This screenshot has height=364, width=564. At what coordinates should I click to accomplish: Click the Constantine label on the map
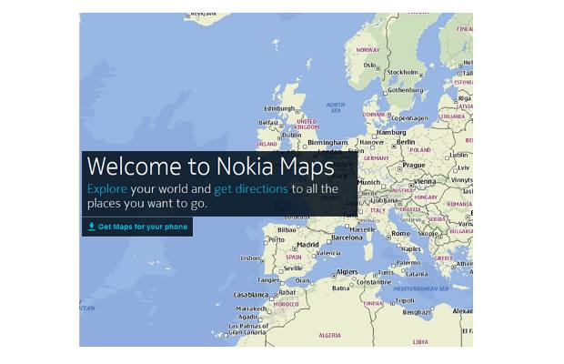click(x=374, y=282)
